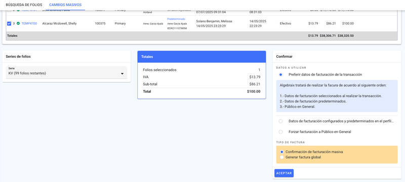Viewport: 405px width, 182px height.
Task: Click the Aceptar button
Action: [284, 173]
